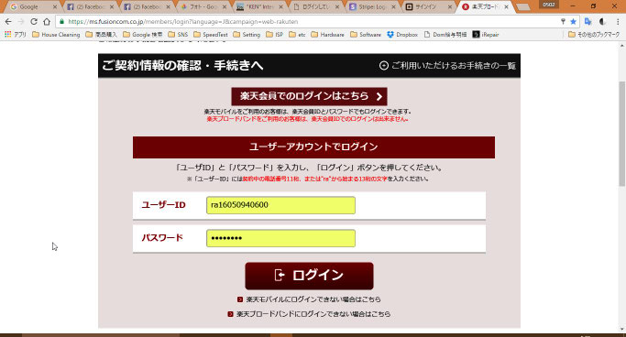
Task: Click the page vertical scrollbar thumb
Action: click(x=622, y=134)
